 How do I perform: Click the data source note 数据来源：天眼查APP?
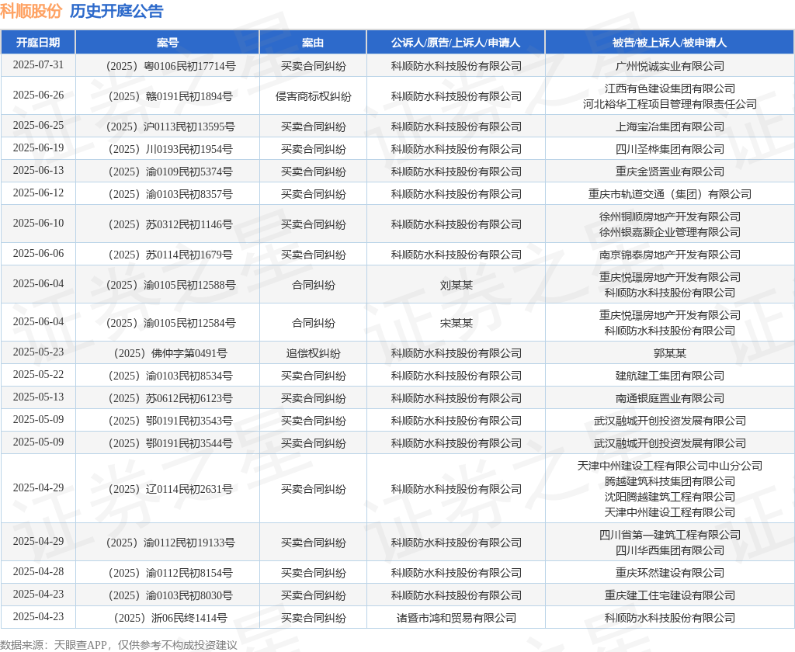click(54, 645)
